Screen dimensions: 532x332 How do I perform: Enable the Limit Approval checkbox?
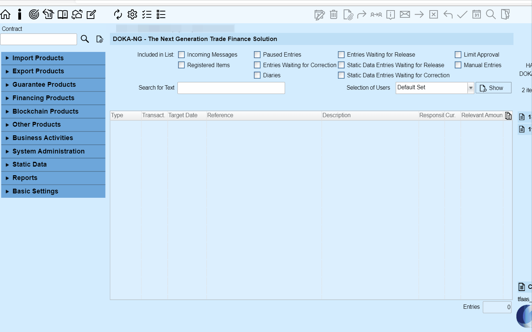458,54
